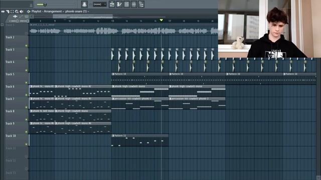Open the Piano roll view button
The image size is (321, 180).
point(119,4)
